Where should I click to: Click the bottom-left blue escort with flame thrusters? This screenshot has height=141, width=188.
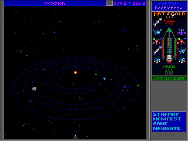[157, 60]
